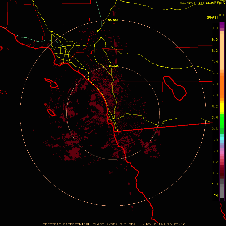
Task: Click the DKD product label
Action: point(221,15)
